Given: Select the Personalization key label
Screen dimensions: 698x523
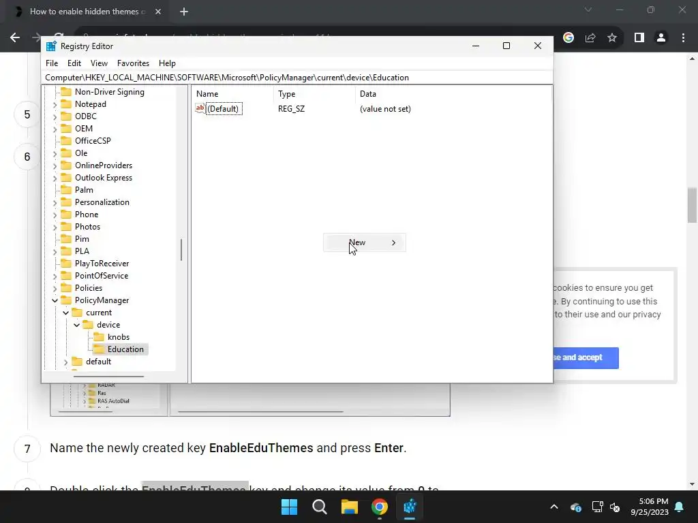Looking at the screenshot, I should pyautogui.click(x=102, y=202).
